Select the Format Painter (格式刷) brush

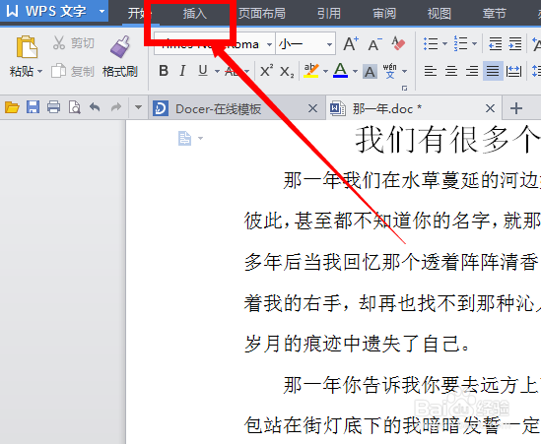click(x=119, y=57)
